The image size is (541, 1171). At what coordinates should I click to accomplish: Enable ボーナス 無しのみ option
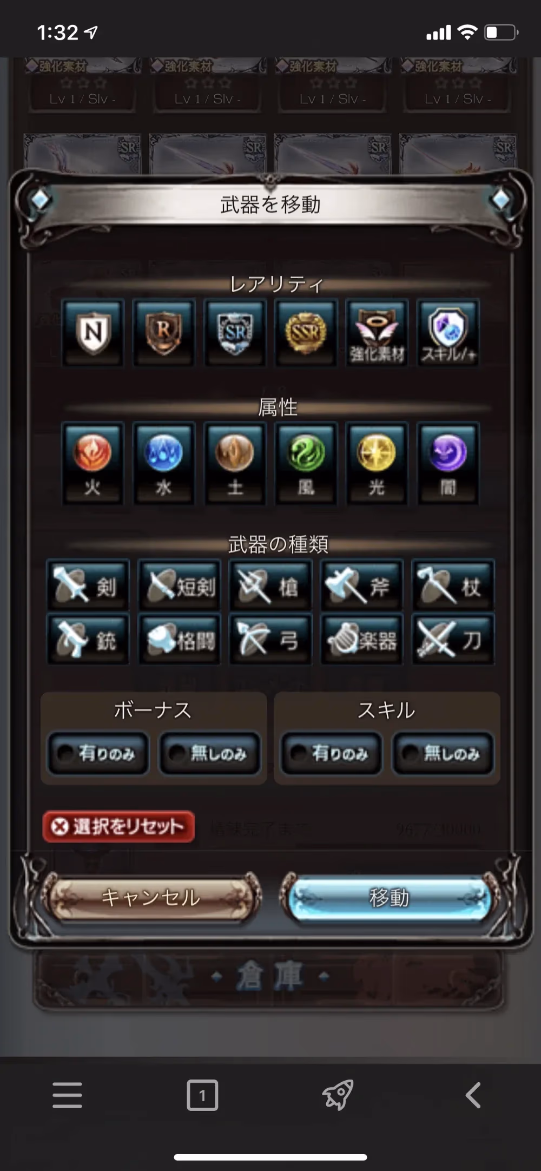210,753
